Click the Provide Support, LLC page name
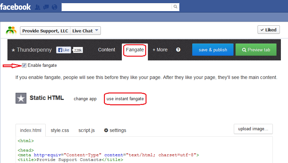The image size is (288, 163). point(45,31)
